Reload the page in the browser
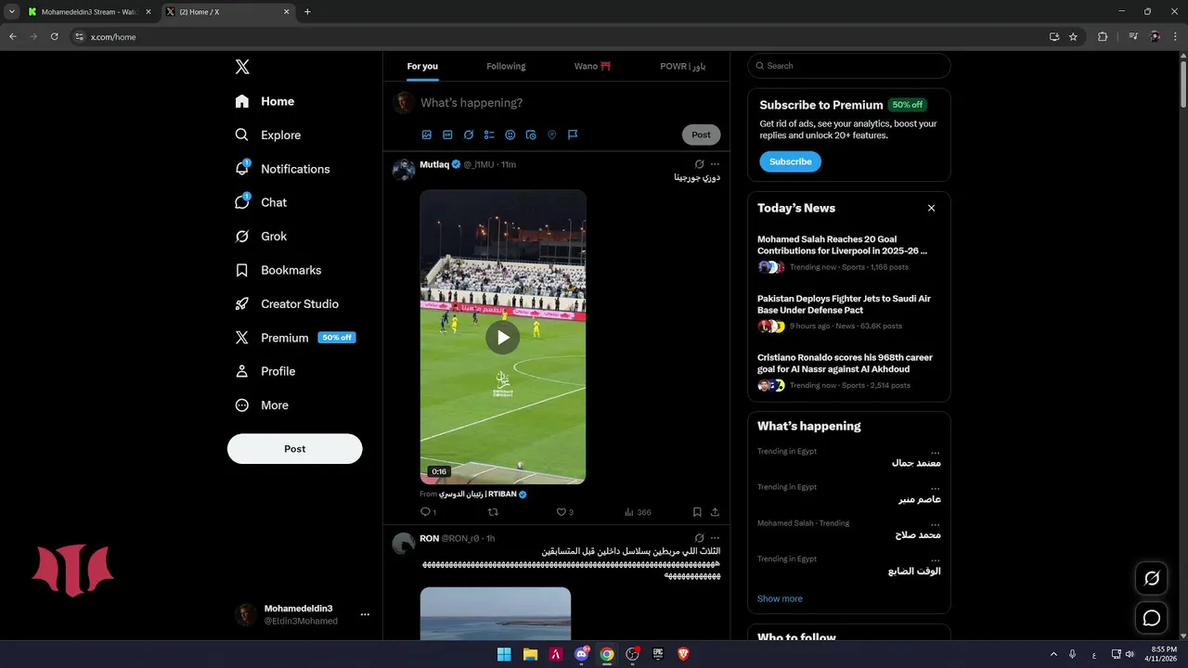 click(x=55, y=36)
